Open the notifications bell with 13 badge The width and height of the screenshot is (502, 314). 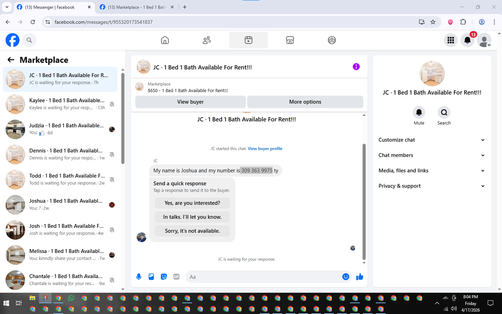pyautogui.click(x=467, y=40)
